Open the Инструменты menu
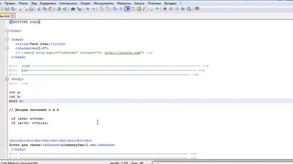 tap(103, 3)
